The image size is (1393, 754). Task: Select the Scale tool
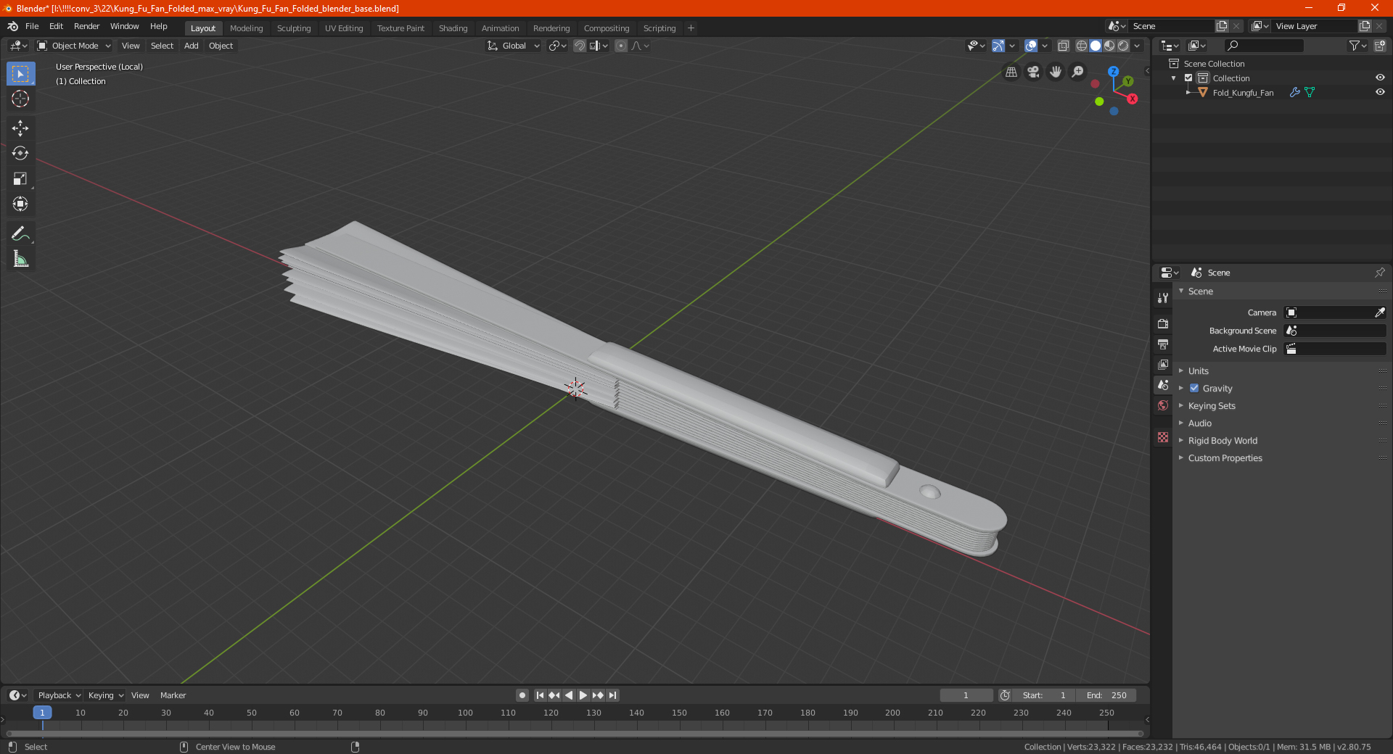[x=20, y=178]
